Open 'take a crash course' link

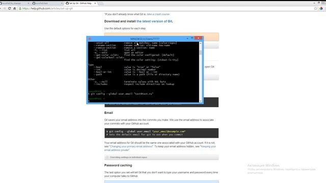tap(158, 14)
